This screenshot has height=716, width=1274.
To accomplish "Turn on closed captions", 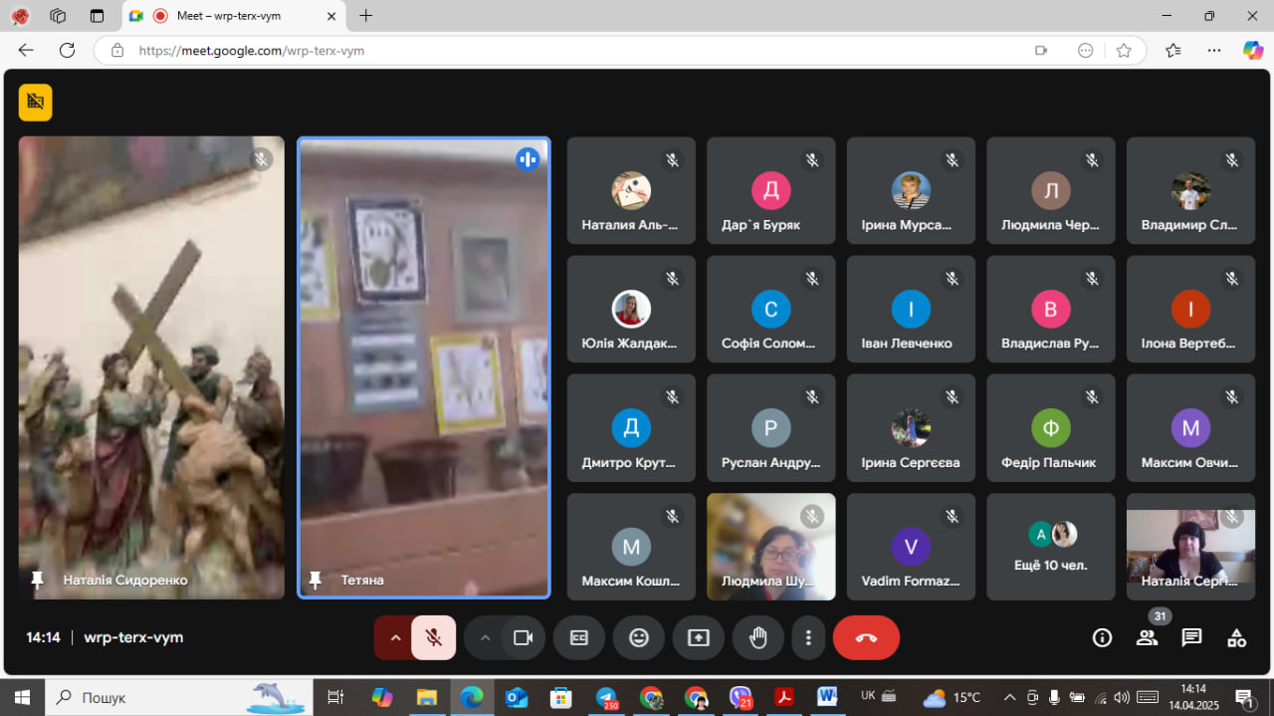I will [x=579, y=638].
